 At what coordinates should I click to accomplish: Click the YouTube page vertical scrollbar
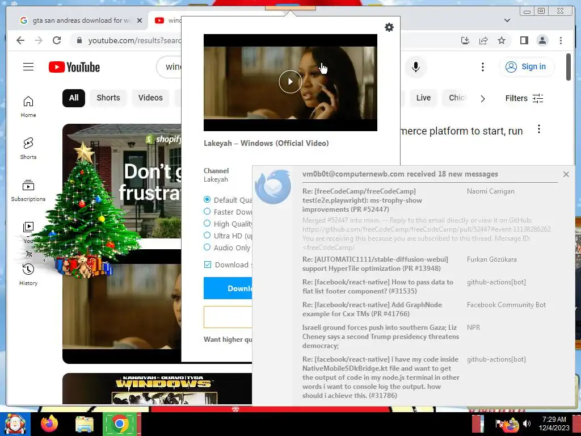pyautogui.click(x=569, y=67)
